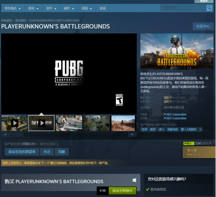This screenshot has height=197, width=216.
Task: Expand the 游戏 dropdown menu
Action: pyautogui.click(x=33, y=8)
